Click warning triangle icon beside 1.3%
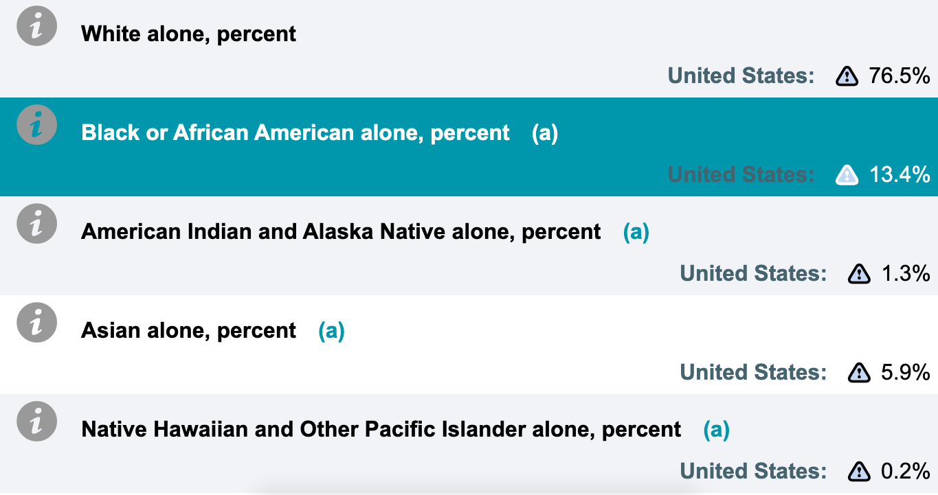Viewport: 938px width, 495px height. tap(859, 274)
